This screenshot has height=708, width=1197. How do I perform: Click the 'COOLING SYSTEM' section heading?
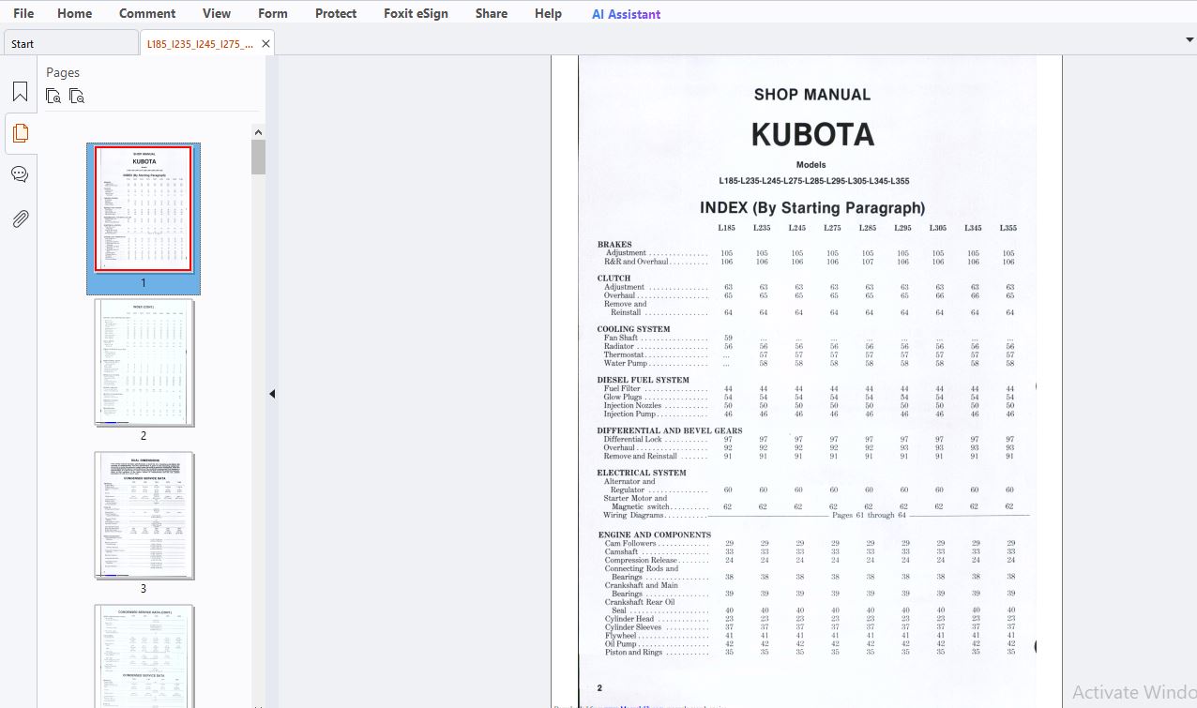(x=633, y=329)
